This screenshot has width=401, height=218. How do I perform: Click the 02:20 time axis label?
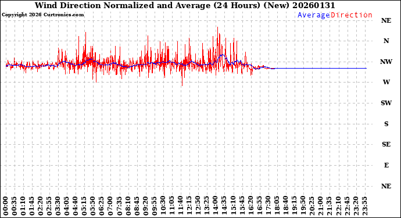click(41, 206)
